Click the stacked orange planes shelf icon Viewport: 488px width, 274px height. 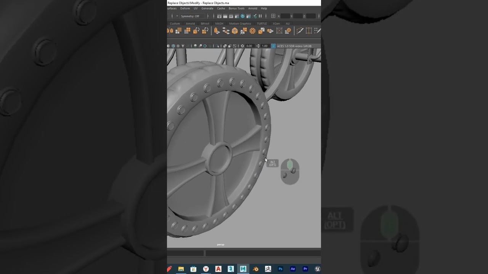coord(270,30)
